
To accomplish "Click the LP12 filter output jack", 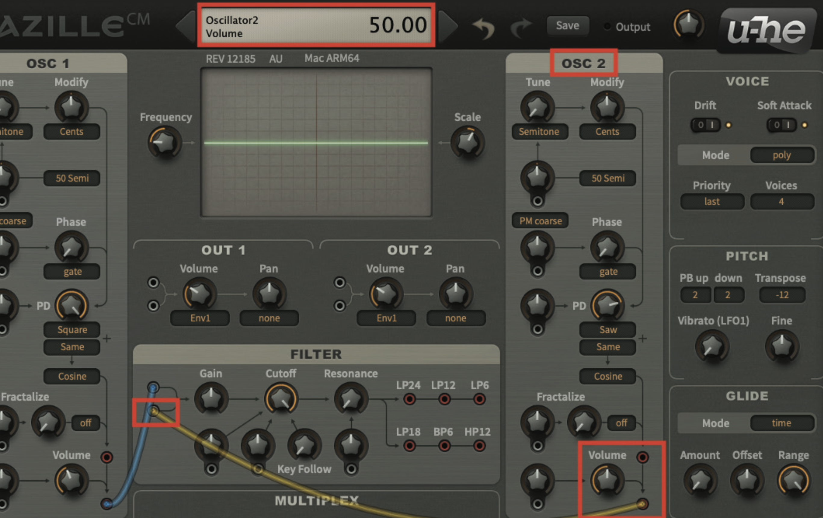I will [444, 399].
